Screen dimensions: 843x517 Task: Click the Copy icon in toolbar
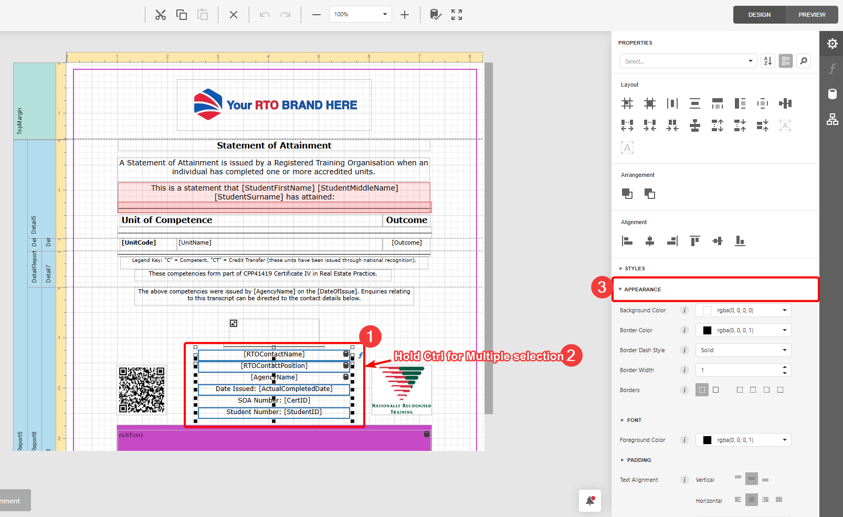pyautogui.click(x=182, y=15)
